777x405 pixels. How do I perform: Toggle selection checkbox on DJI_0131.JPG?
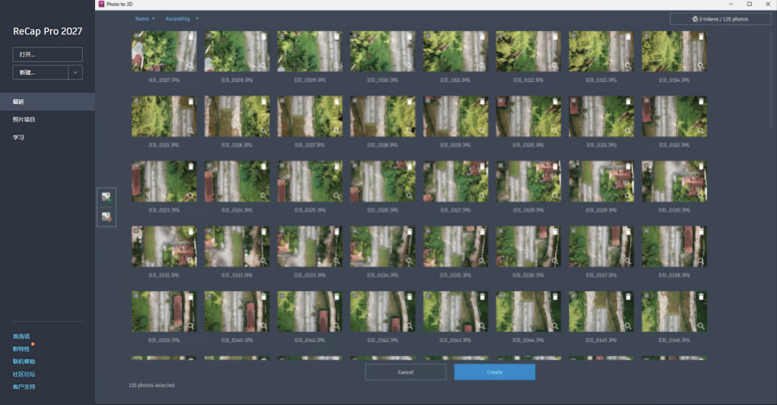point(136,231)
